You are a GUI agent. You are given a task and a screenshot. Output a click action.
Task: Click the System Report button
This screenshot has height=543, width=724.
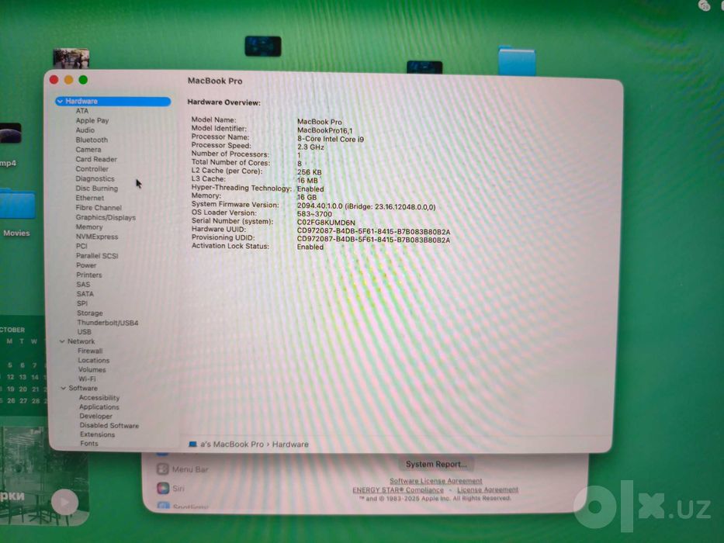[x=436, y=464]
